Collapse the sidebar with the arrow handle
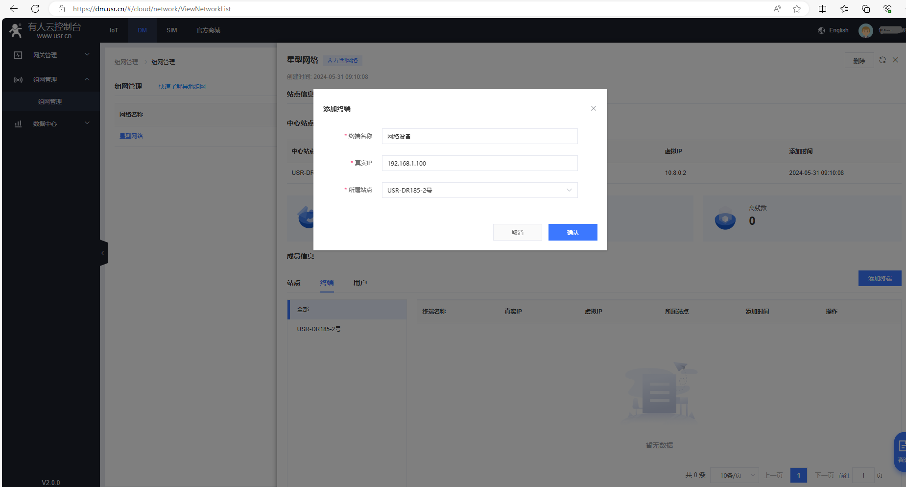This screenshot has width=906, height=487. click(103, 253)
